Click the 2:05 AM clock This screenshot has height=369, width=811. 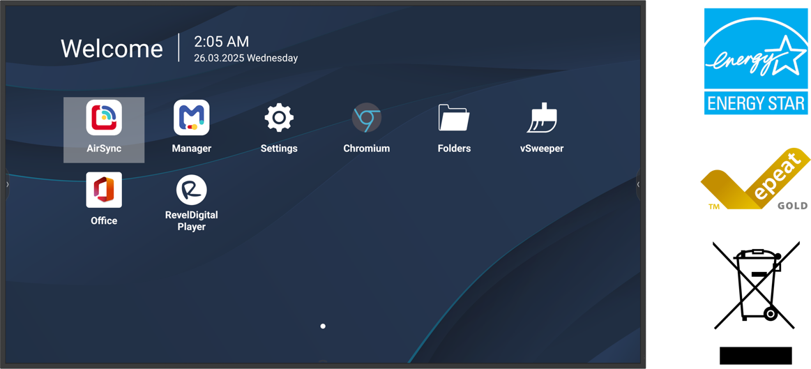[x=221, y=42]
